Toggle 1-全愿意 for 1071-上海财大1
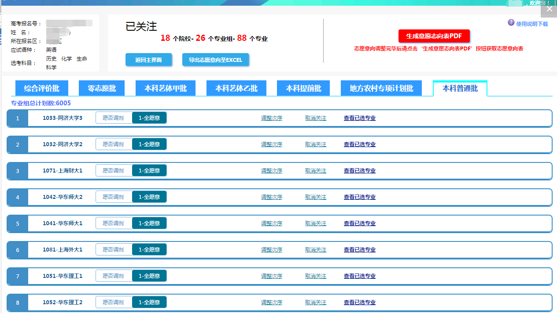Screen dimensions: 557x313 click(x=149, y=170)
